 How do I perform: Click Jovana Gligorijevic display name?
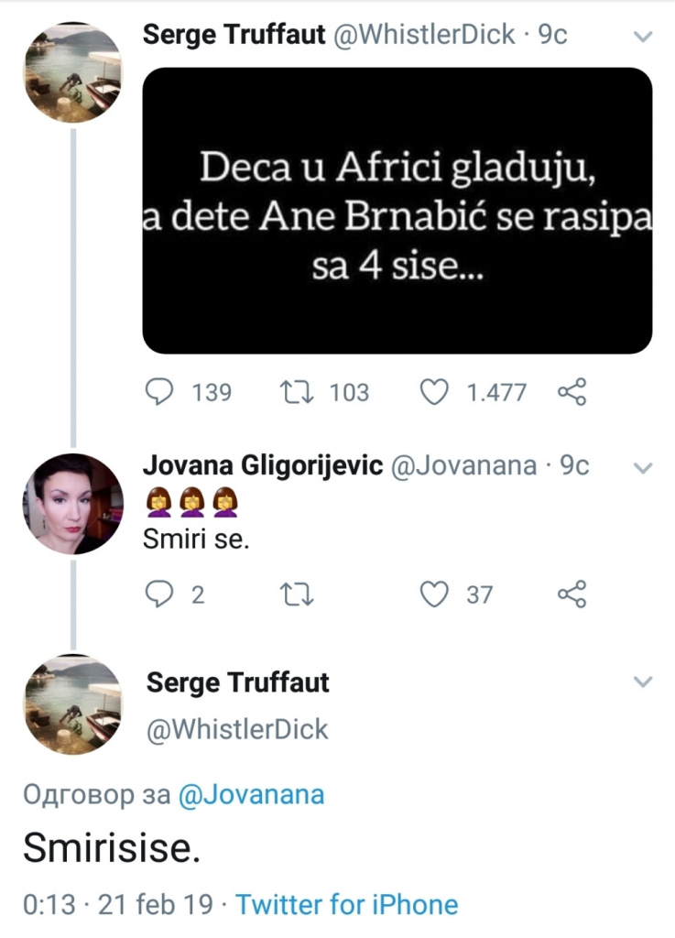coord(263,465)
